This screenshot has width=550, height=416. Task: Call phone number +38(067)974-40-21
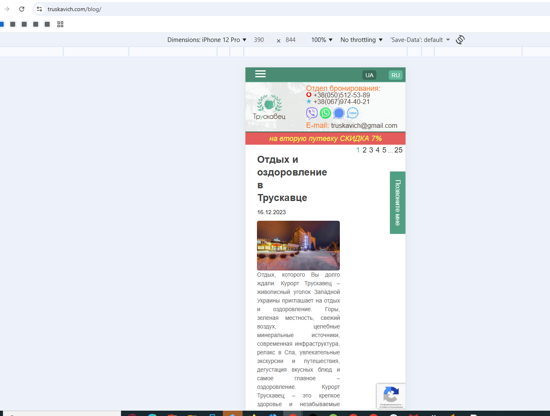341,102
